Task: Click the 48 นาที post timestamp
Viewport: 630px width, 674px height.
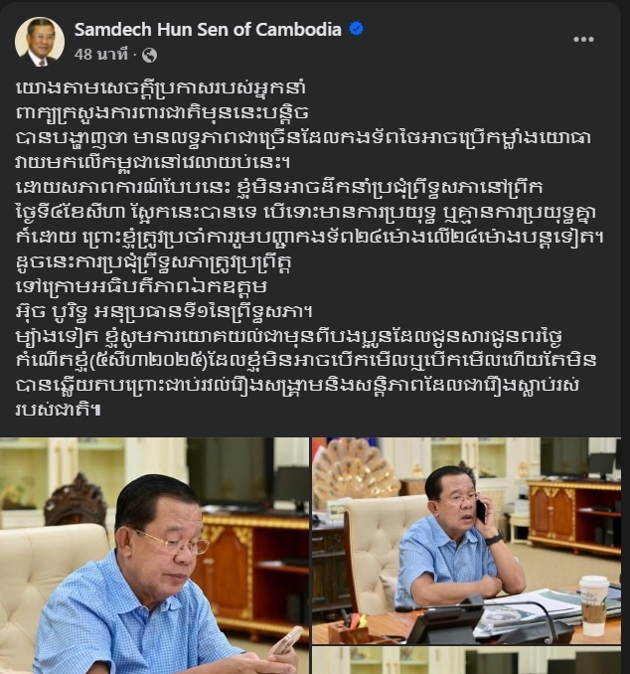Action: (100, 55)
